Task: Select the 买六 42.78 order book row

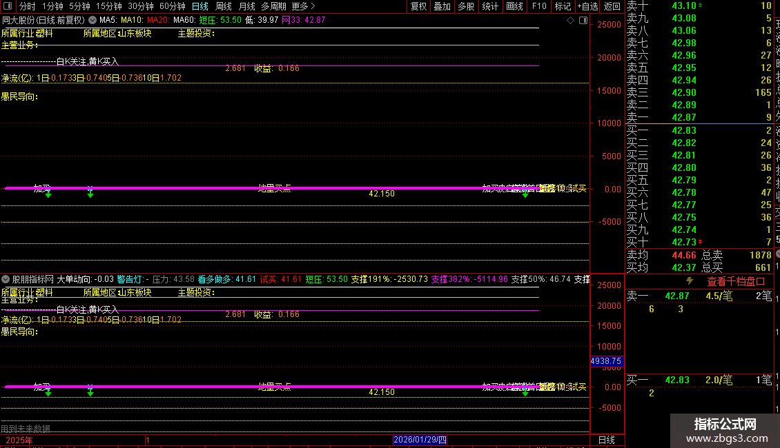Action: (x=699, y=192)
